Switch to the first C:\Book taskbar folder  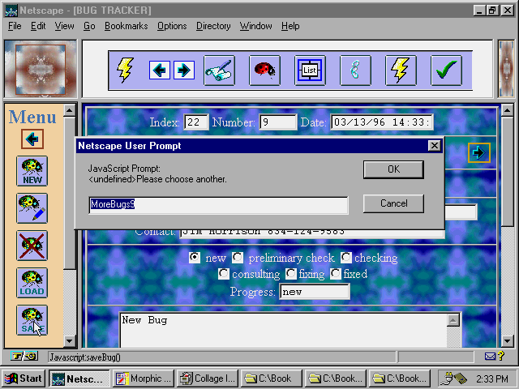pos(272,378)
